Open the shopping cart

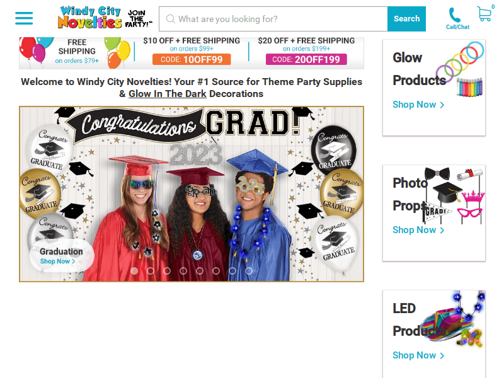(x=484, y=14)
